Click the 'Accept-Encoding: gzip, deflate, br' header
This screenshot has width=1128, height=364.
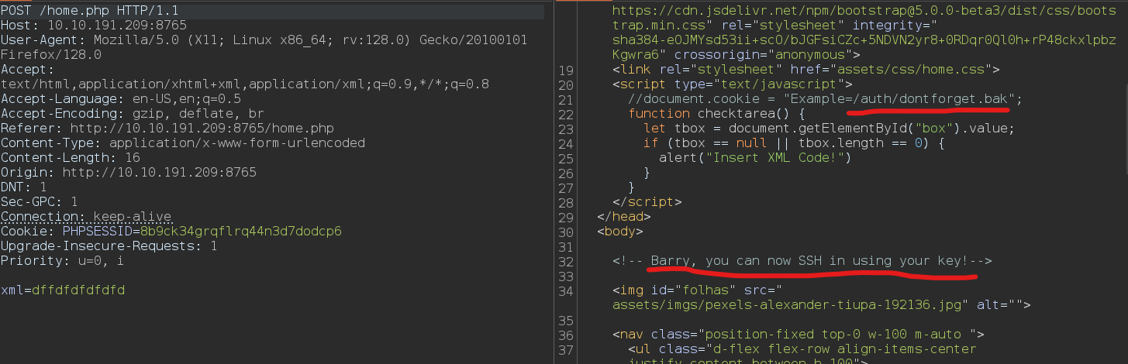pos(133,114)
